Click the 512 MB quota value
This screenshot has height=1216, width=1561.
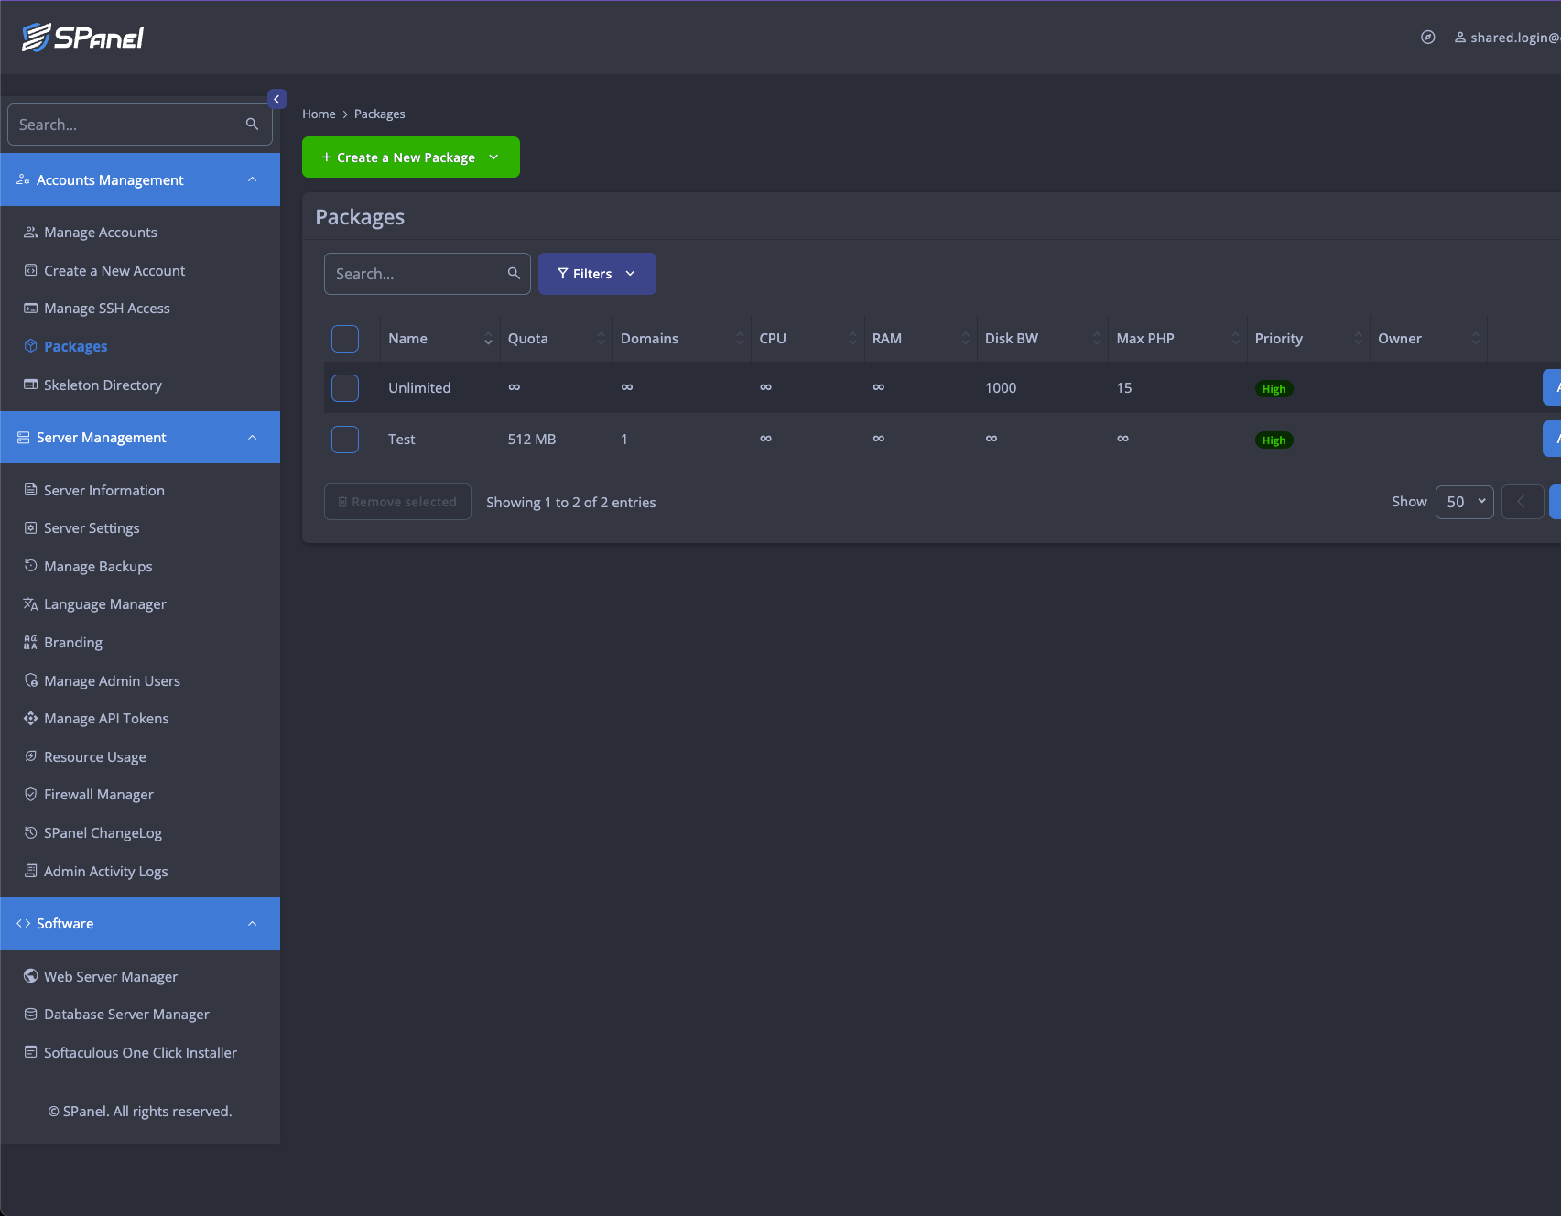click(x=532, y=440)
